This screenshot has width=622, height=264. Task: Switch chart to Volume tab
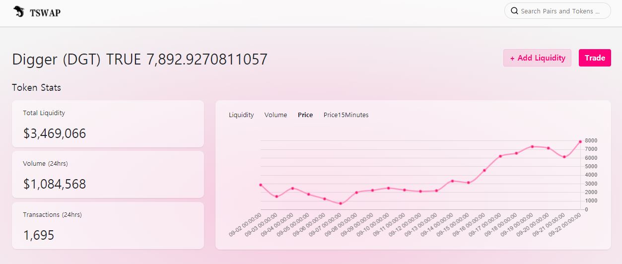[276, 115]
